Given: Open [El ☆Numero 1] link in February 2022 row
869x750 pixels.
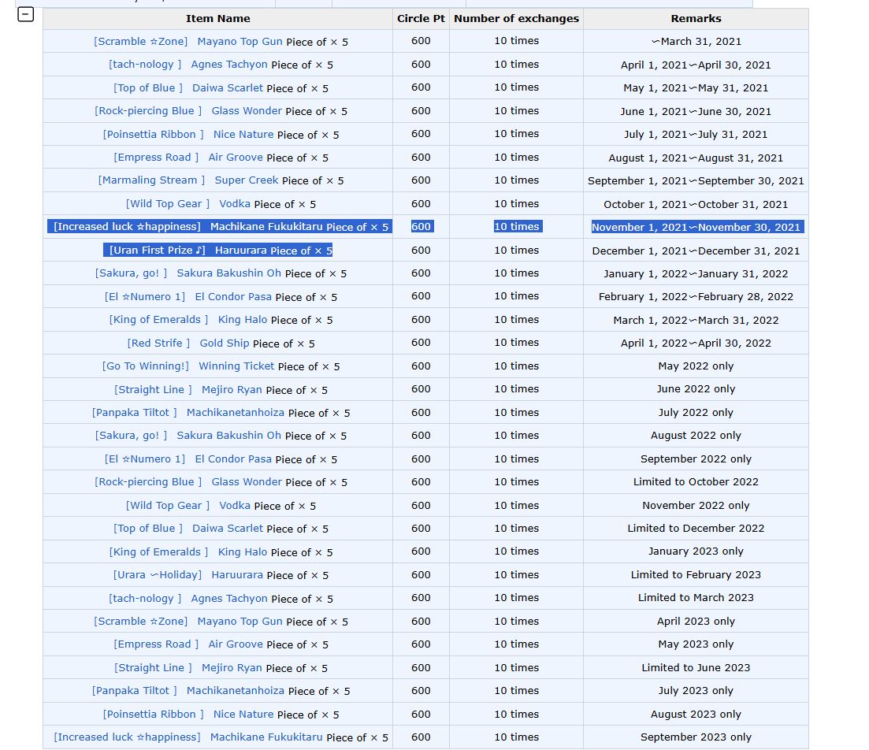Looking at the screenshot, I should (x=145, y=296).
